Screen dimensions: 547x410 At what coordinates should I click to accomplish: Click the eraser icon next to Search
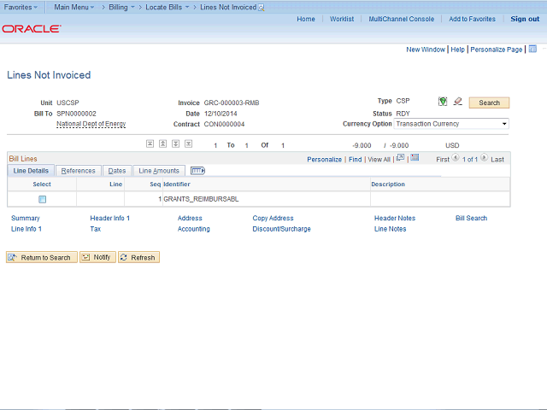click(x=458, y=102)
